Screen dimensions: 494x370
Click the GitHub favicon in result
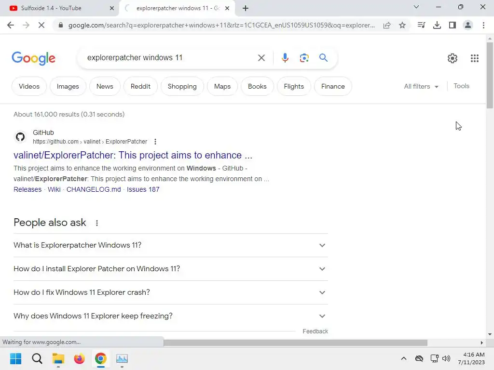pos(20,137)
